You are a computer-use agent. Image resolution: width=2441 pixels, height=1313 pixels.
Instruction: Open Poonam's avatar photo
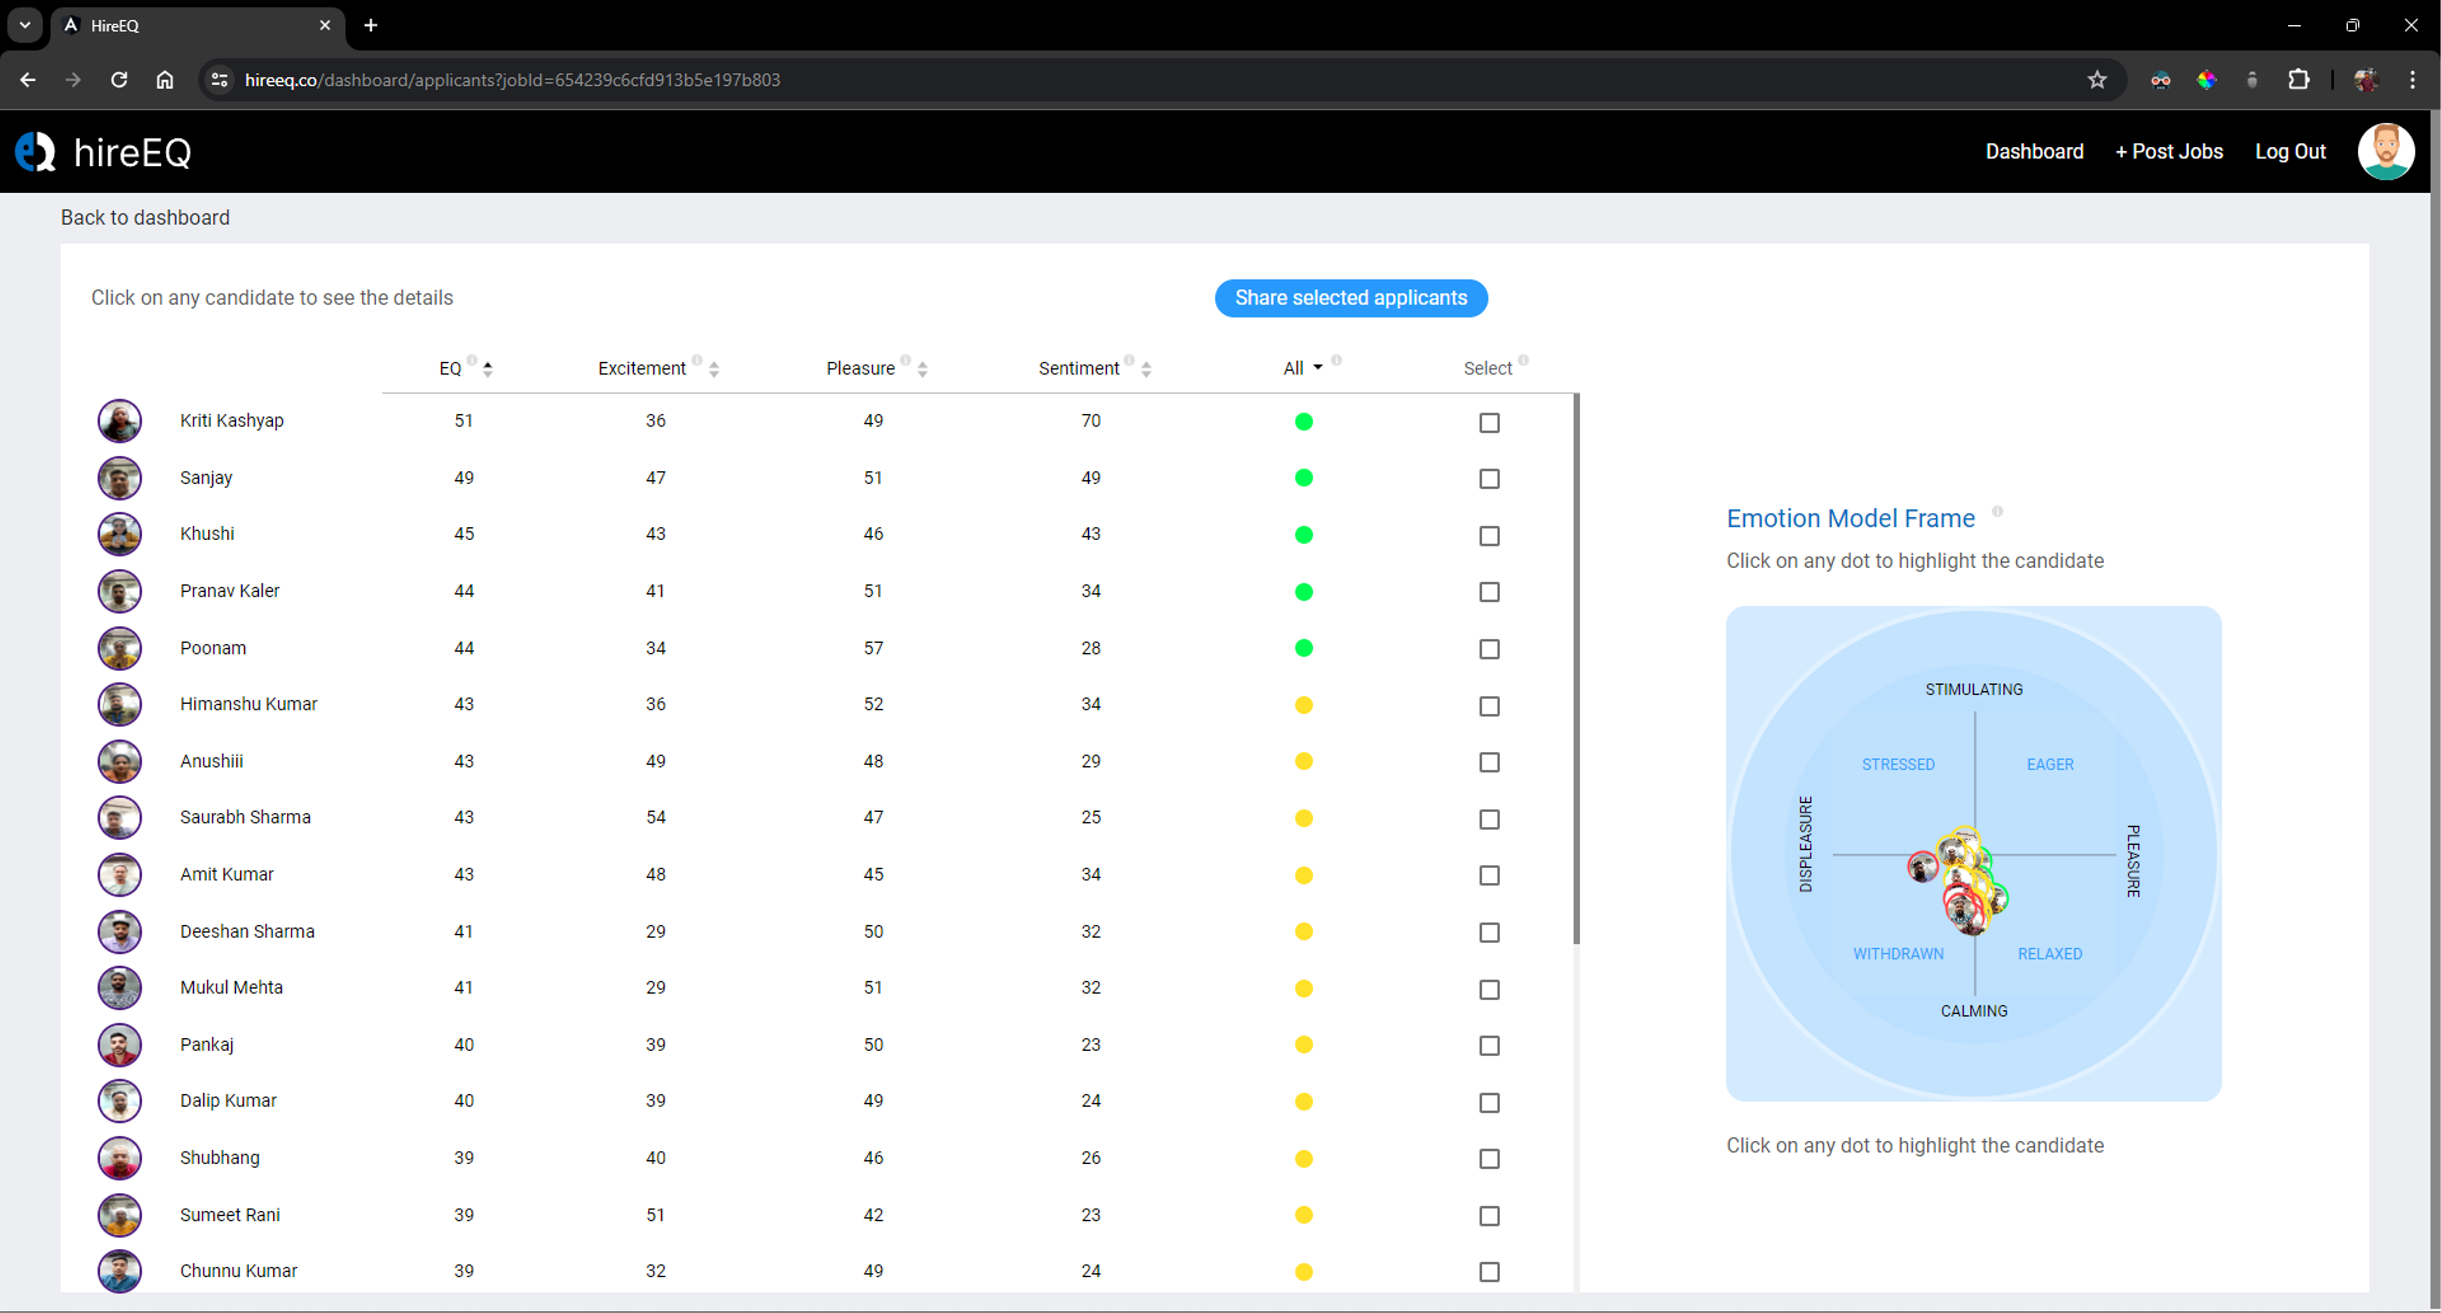tap(120, 648)
